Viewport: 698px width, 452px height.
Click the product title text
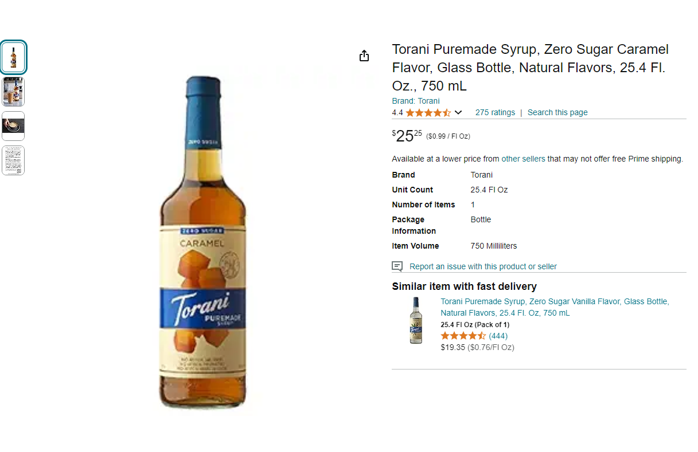point(531,68)
